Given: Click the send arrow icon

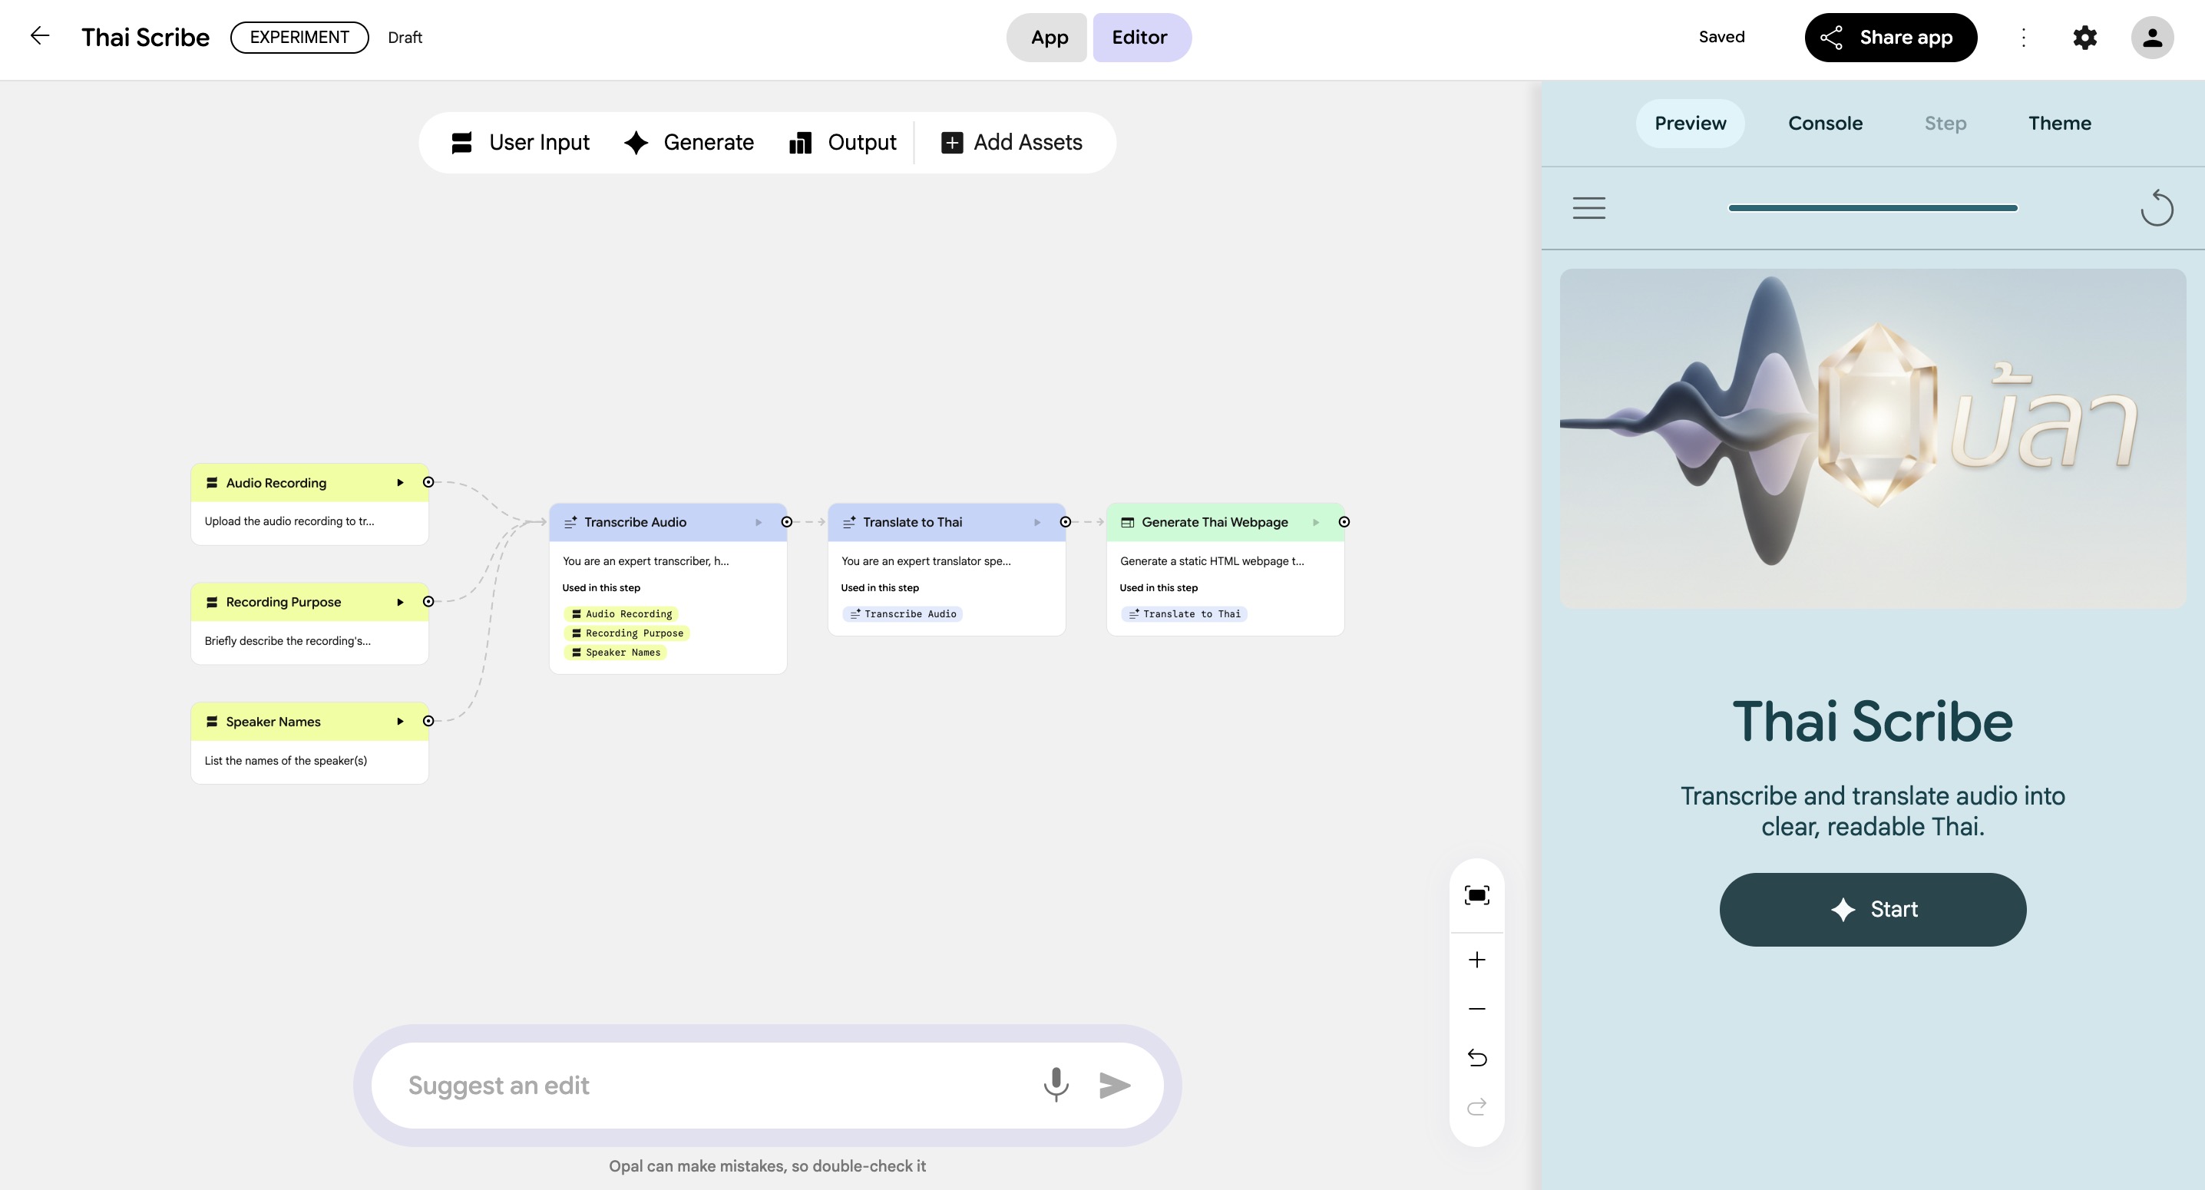Looking at the screenshot, I should [x=1115, y=1085].
